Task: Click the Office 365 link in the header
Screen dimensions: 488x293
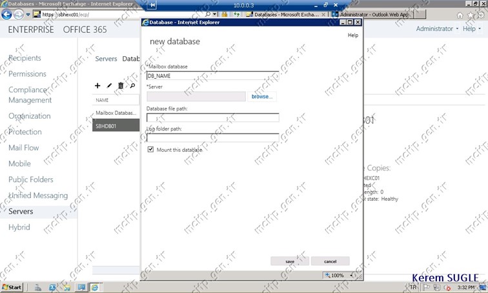Action: pyautogui.click(x=85, y=30)
